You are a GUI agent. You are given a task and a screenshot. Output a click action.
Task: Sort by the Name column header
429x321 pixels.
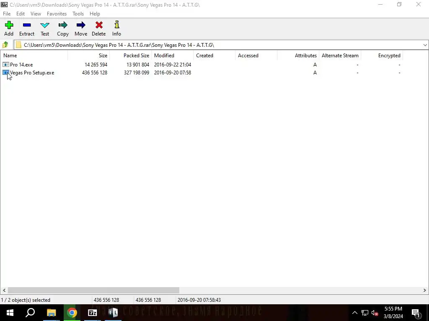(x=34, y=56)
